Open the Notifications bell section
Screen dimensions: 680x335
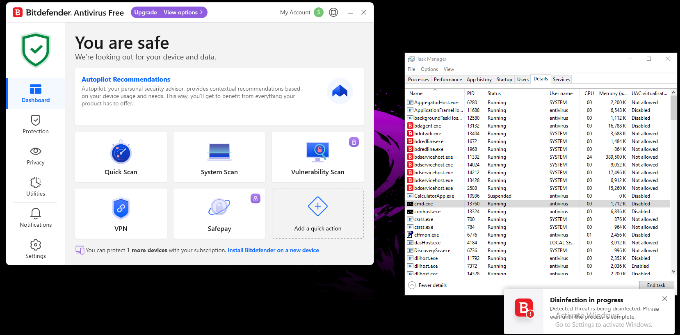coord(36,218)
